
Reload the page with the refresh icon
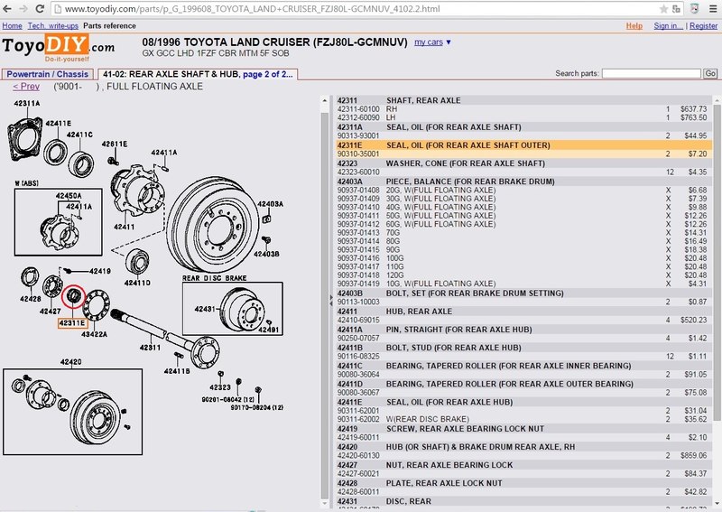40,9
